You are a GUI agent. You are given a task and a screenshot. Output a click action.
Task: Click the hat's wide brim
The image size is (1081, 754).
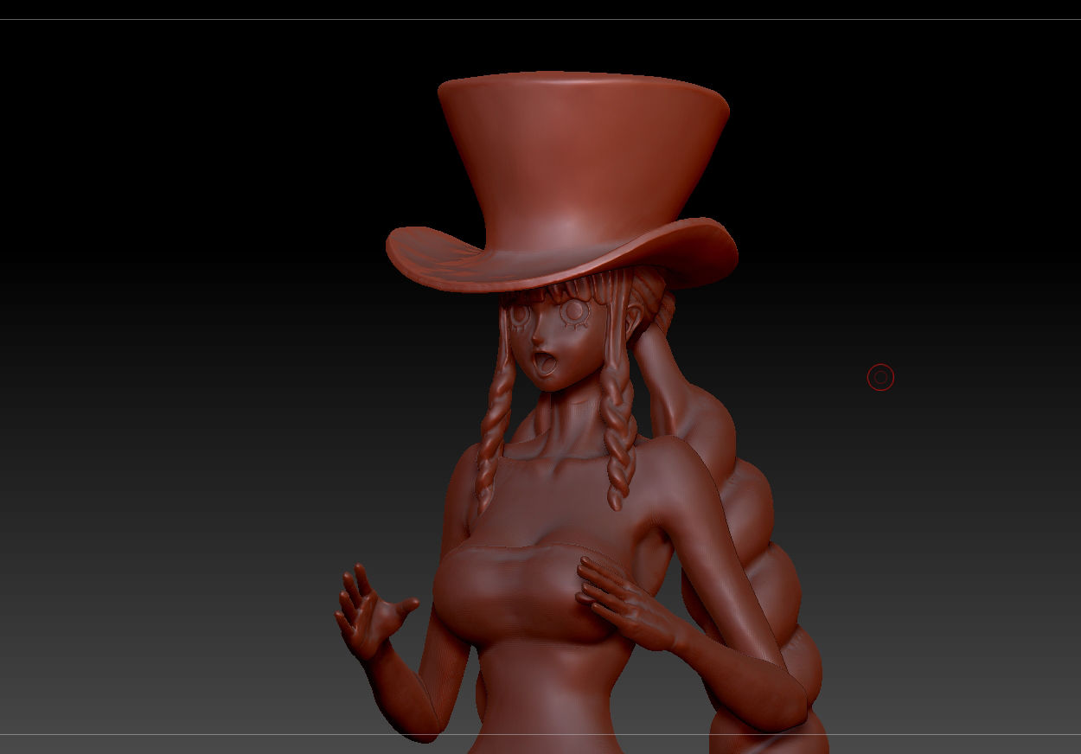tap(562, 253)
